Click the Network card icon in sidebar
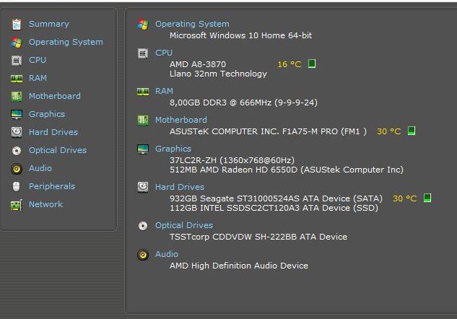 click(x=17, y=205)
